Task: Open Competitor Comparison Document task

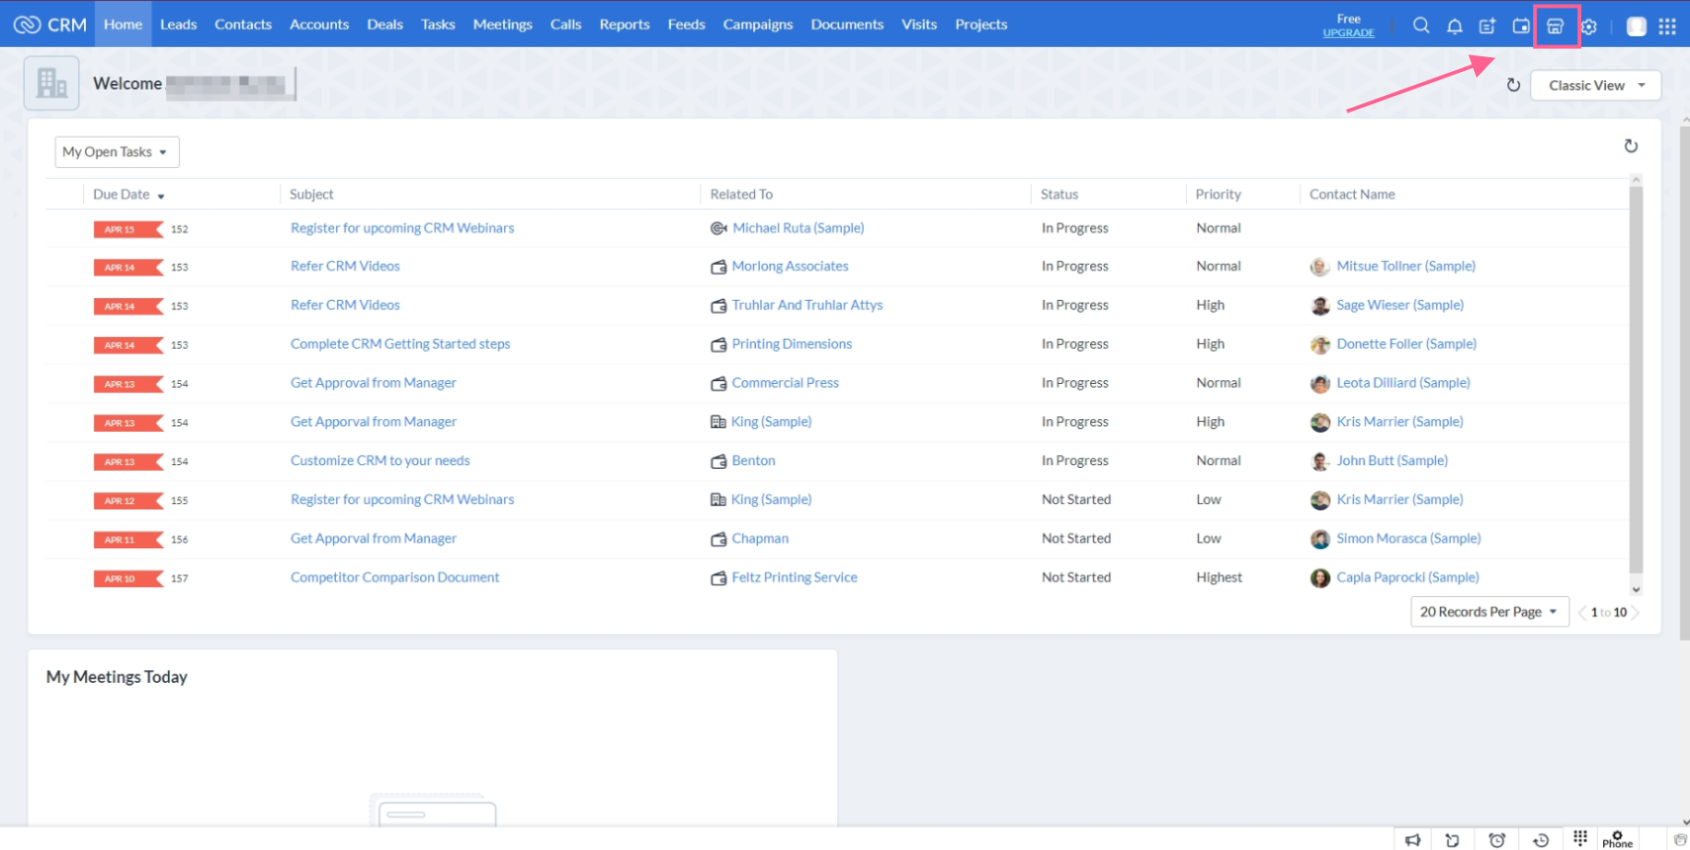Action: click(395, 577)
